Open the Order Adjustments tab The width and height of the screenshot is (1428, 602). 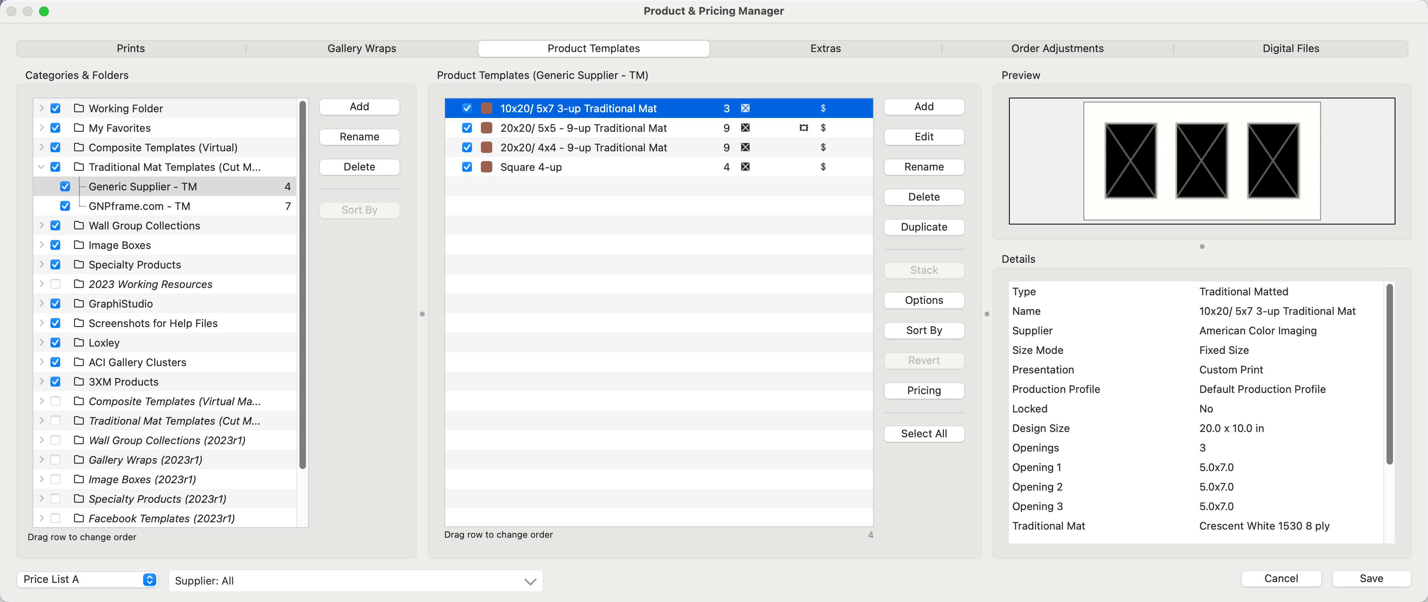point(1057,48)
